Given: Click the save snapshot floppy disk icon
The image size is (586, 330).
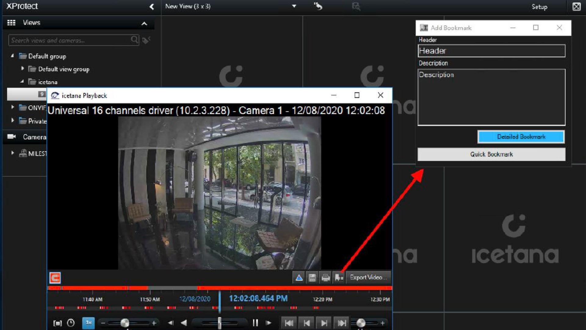Looking at the screenshot, I should pyautogui.click(x=312, y=277).
